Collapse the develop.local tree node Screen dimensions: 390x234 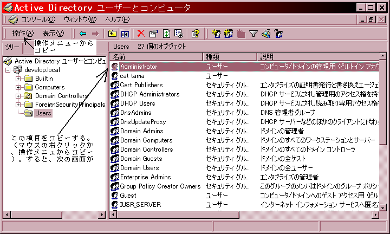pos(8,70)
